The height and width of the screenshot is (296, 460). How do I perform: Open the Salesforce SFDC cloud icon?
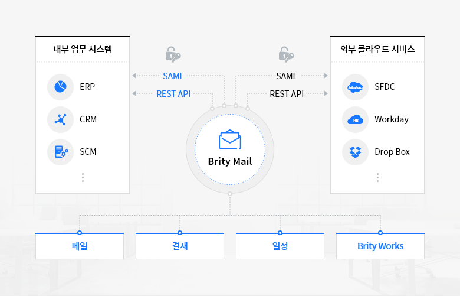click(355, 87)
